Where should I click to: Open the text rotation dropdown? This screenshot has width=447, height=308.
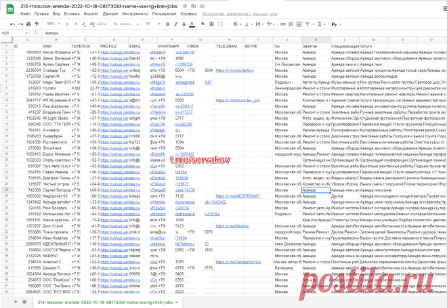[x=270, y=24]
